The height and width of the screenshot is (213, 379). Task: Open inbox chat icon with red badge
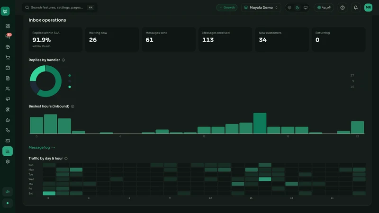point(8,36)
